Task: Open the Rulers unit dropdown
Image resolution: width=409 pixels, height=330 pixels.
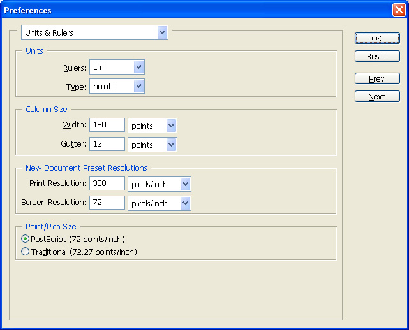Action: [117, 67]
